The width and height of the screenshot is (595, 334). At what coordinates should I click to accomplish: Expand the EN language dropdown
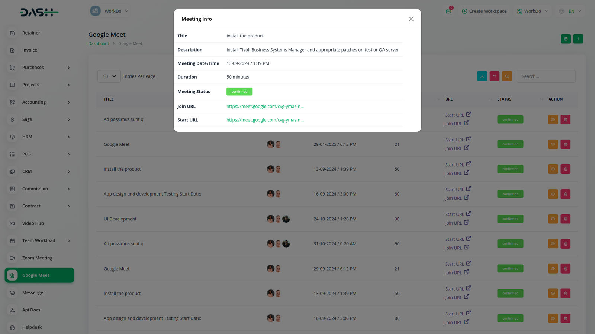pyautogui.click(x=570, y=11)
